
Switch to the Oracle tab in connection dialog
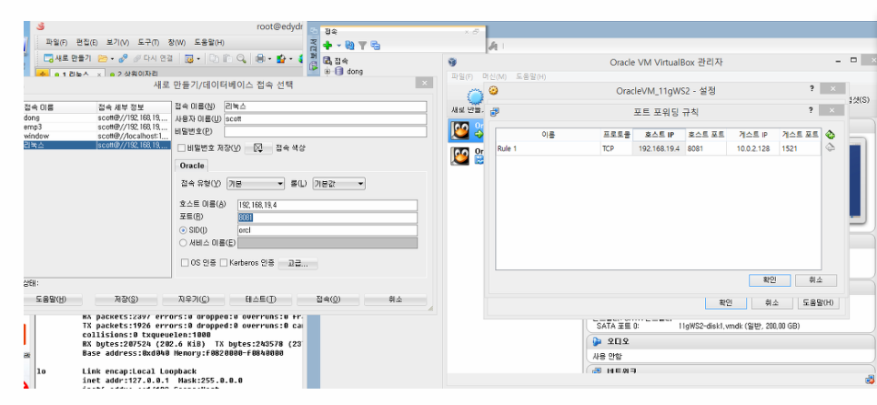(x=192, y=166)
